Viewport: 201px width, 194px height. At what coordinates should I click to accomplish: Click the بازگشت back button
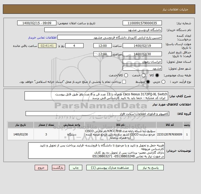click(58, 167)
